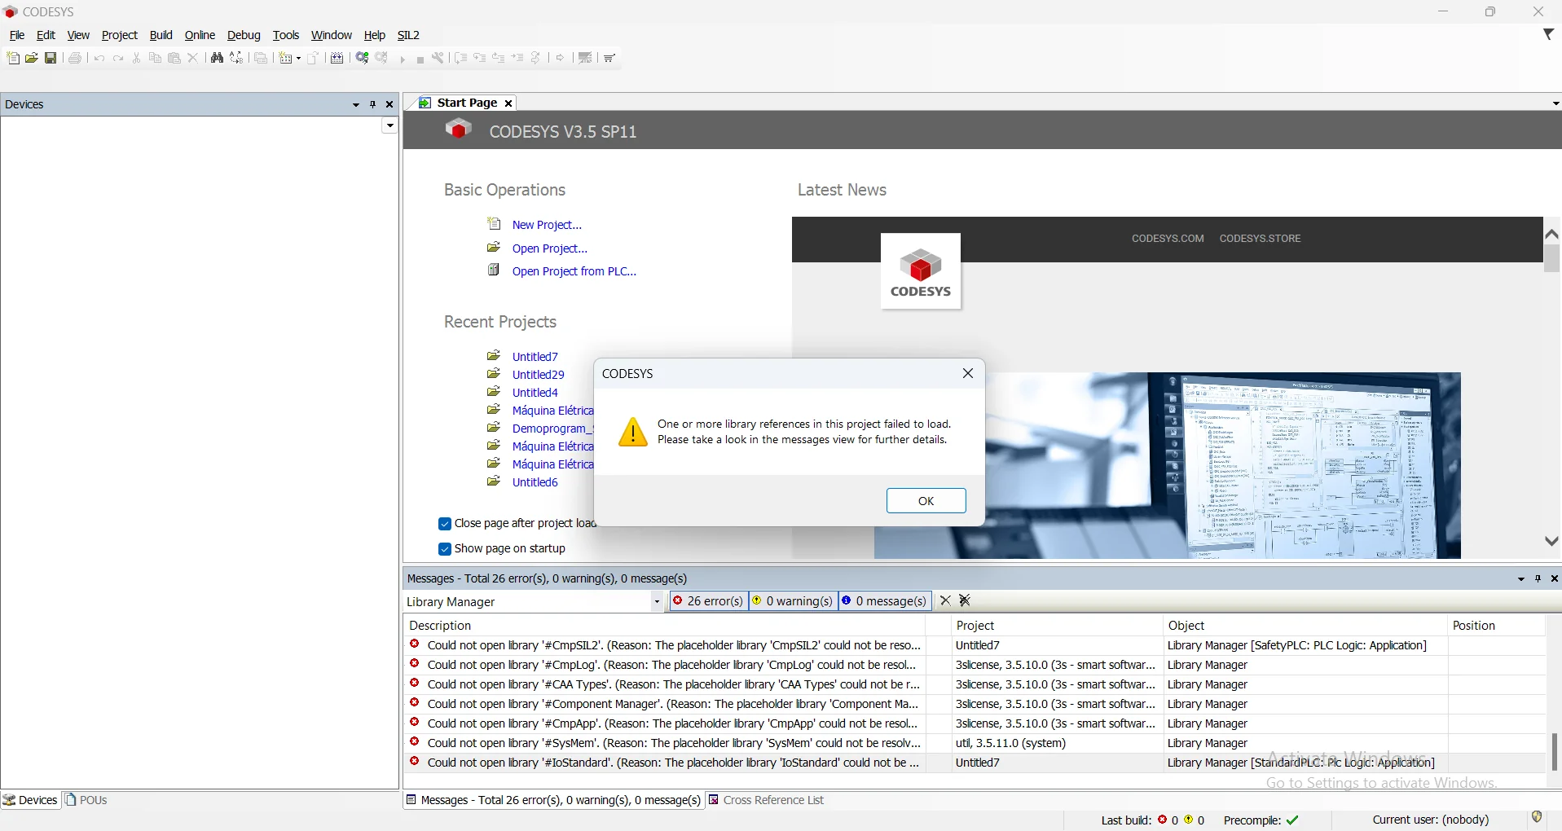Open the File menu
Image resolution: width=1562 pixels, height=831 pixels.
[x=16, y=35]
